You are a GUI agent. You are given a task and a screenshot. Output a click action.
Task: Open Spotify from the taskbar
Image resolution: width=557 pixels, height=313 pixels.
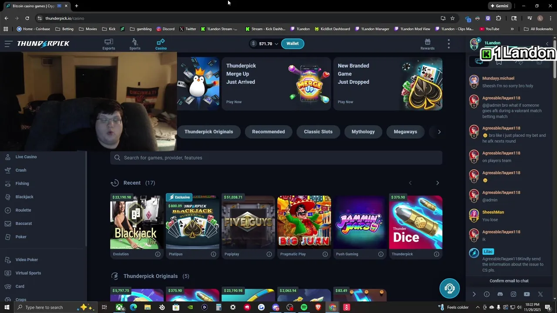(304, 307)
